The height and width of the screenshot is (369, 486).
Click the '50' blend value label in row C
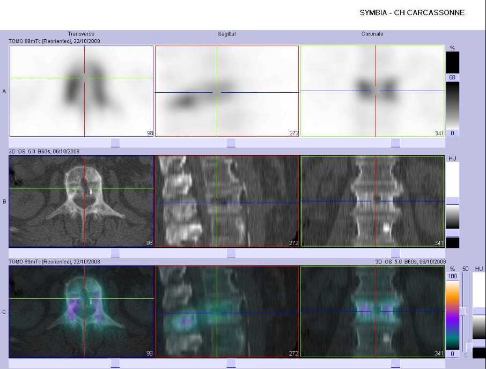(465, 269)
